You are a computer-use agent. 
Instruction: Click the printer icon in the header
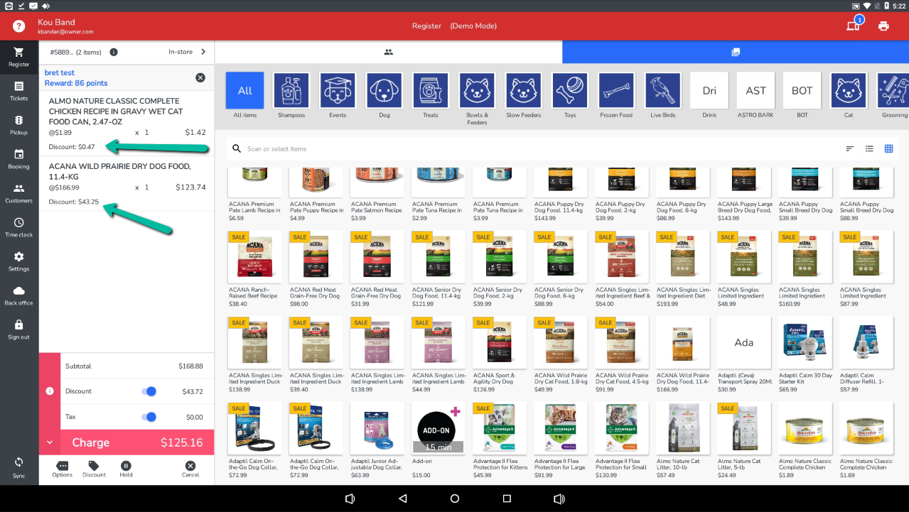click(883, 26)
